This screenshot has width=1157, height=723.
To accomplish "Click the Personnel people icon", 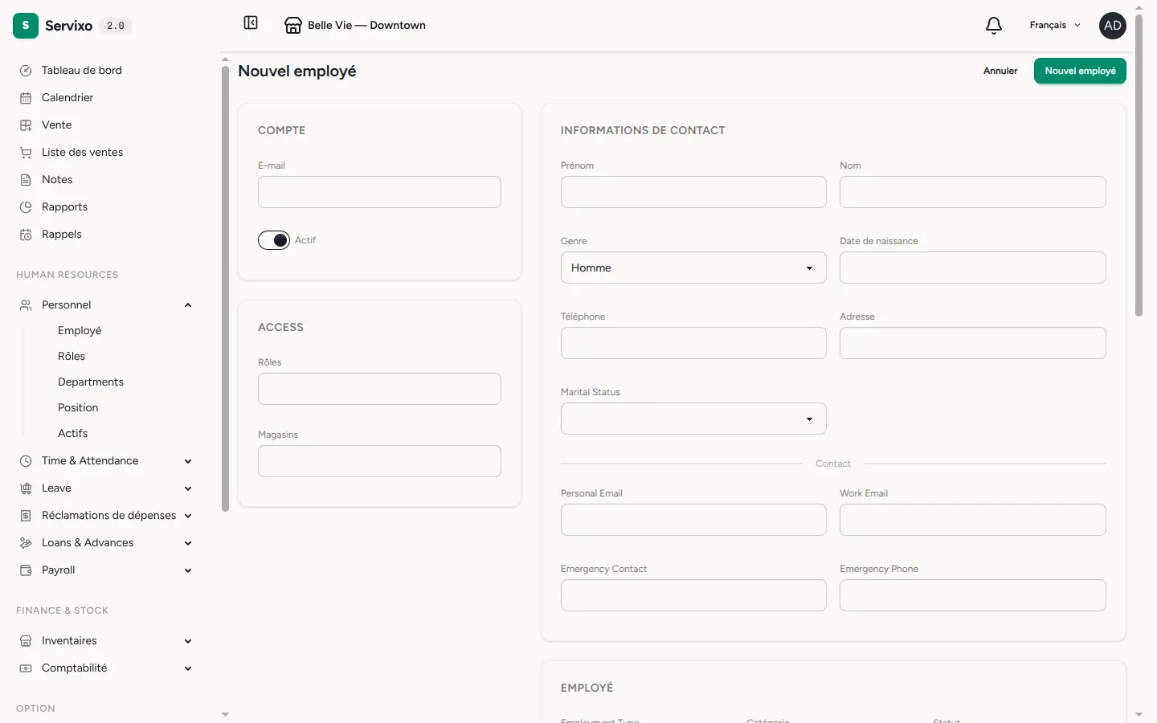I will coord(26,305).
